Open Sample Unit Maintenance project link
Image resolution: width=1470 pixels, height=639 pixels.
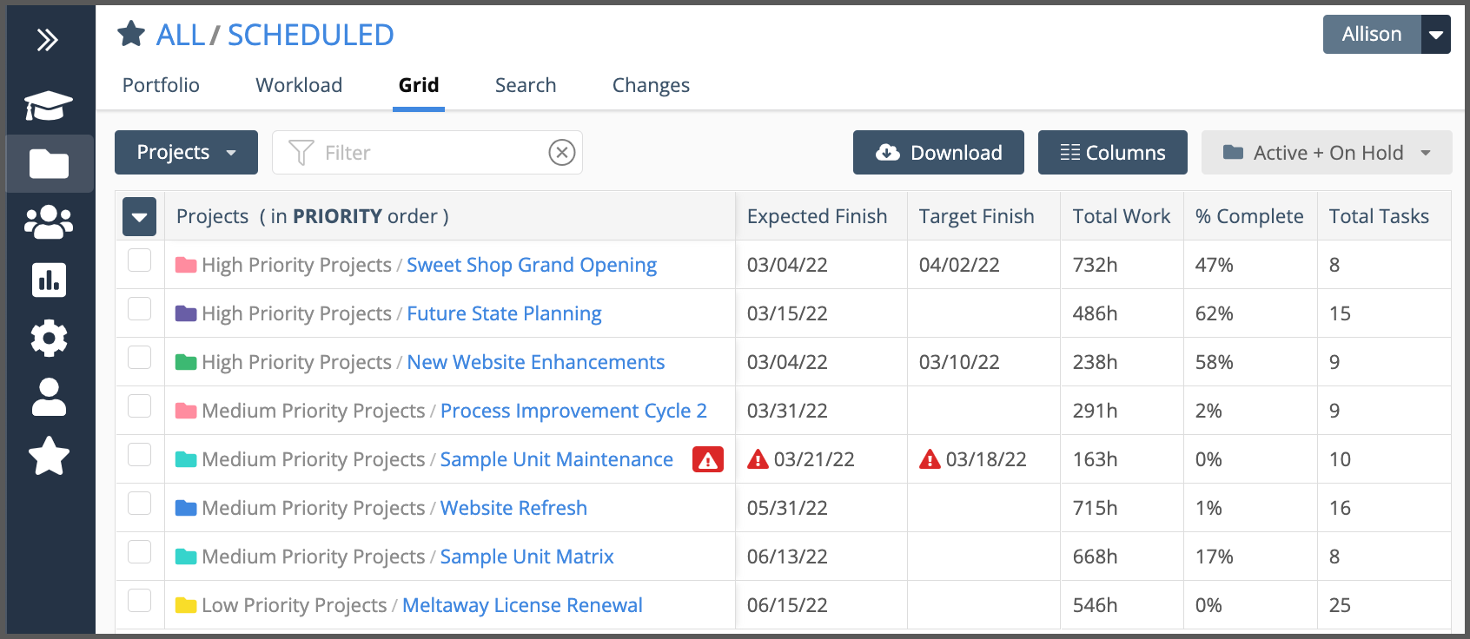click(556, 459)
